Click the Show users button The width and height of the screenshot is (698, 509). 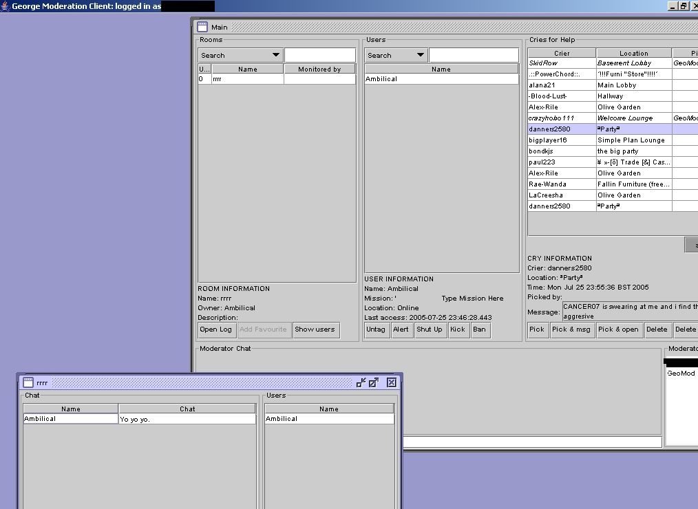click(315, 329)
